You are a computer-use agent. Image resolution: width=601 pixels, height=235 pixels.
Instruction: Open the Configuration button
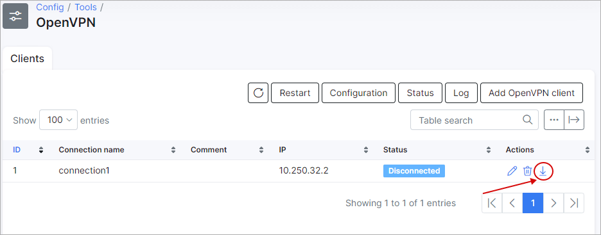point(358,93)
